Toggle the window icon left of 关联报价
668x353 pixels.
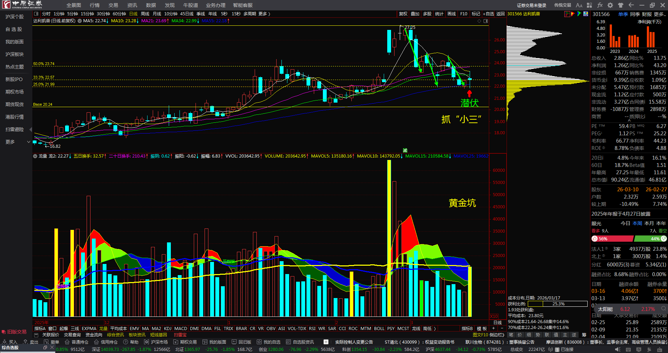[x=36, y=335]
